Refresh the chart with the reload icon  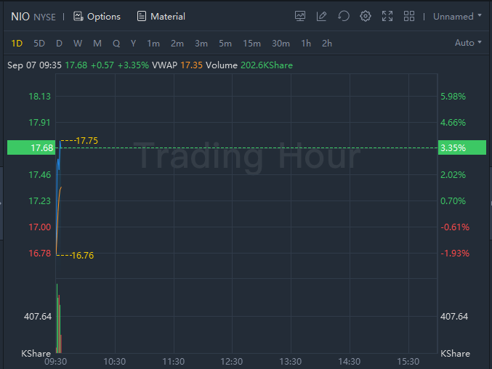point(344,16)
